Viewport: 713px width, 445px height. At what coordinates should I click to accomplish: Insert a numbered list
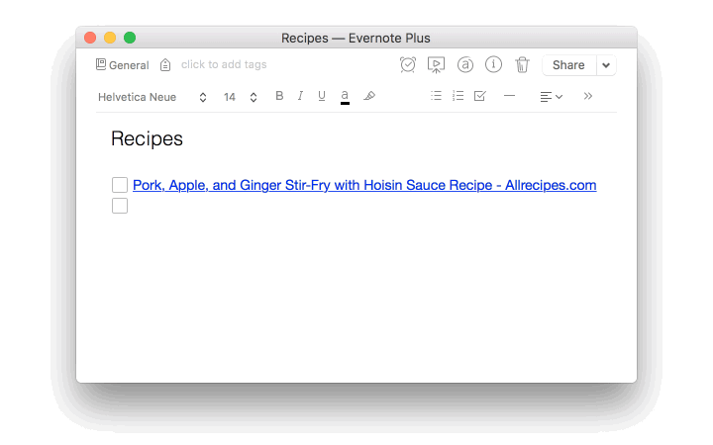click(458, 97)
